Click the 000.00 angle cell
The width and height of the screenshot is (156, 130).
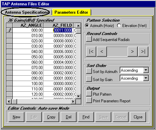tap(28, 30)
